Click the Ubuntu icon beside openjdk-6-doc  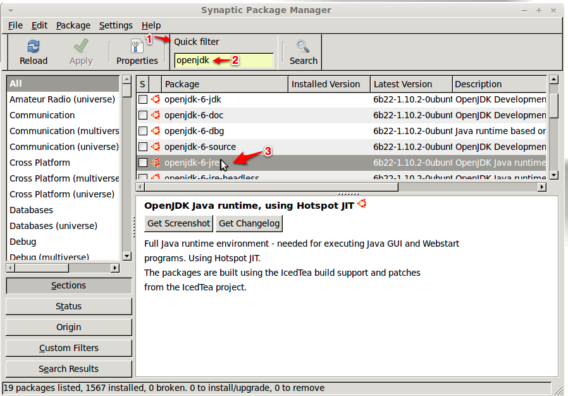(156, 115)
